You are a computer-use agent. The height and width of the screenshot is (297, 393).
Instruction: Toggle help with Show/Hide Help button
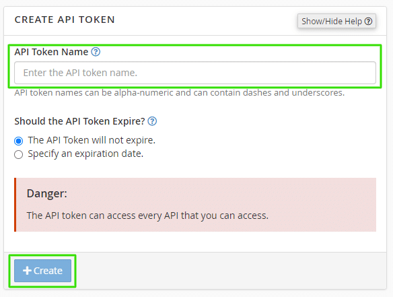pos(336,21)
